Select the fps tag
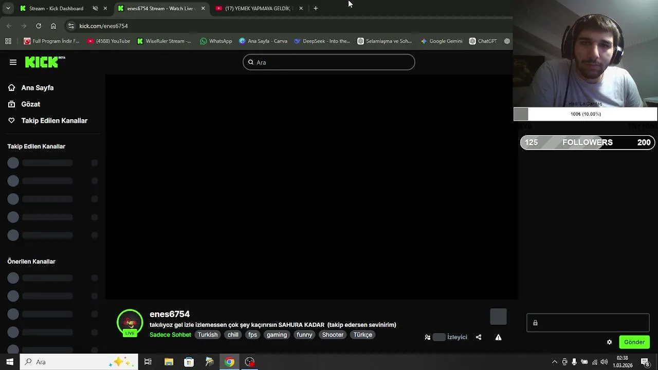This screenshot has width=658, height=370. 252,335
